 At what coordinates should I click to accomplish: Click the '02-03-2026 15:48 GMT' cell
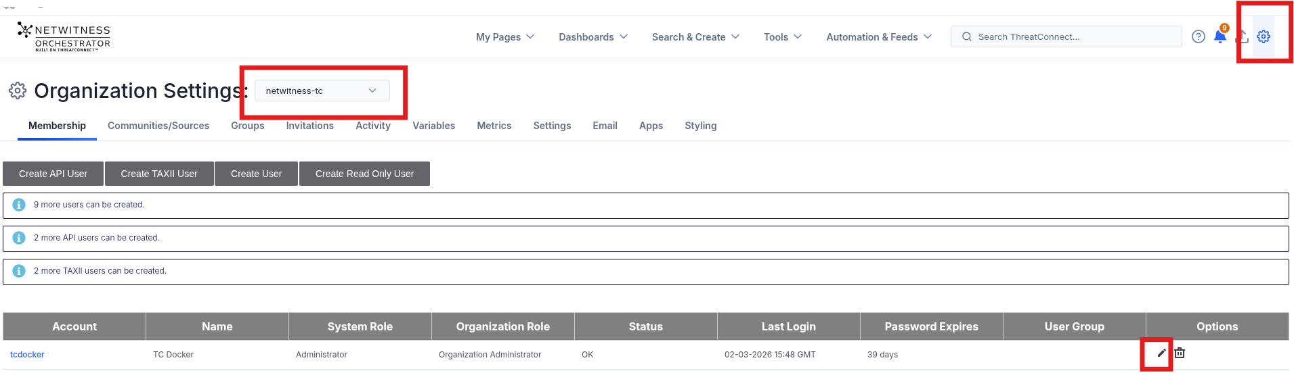point(770,355)
